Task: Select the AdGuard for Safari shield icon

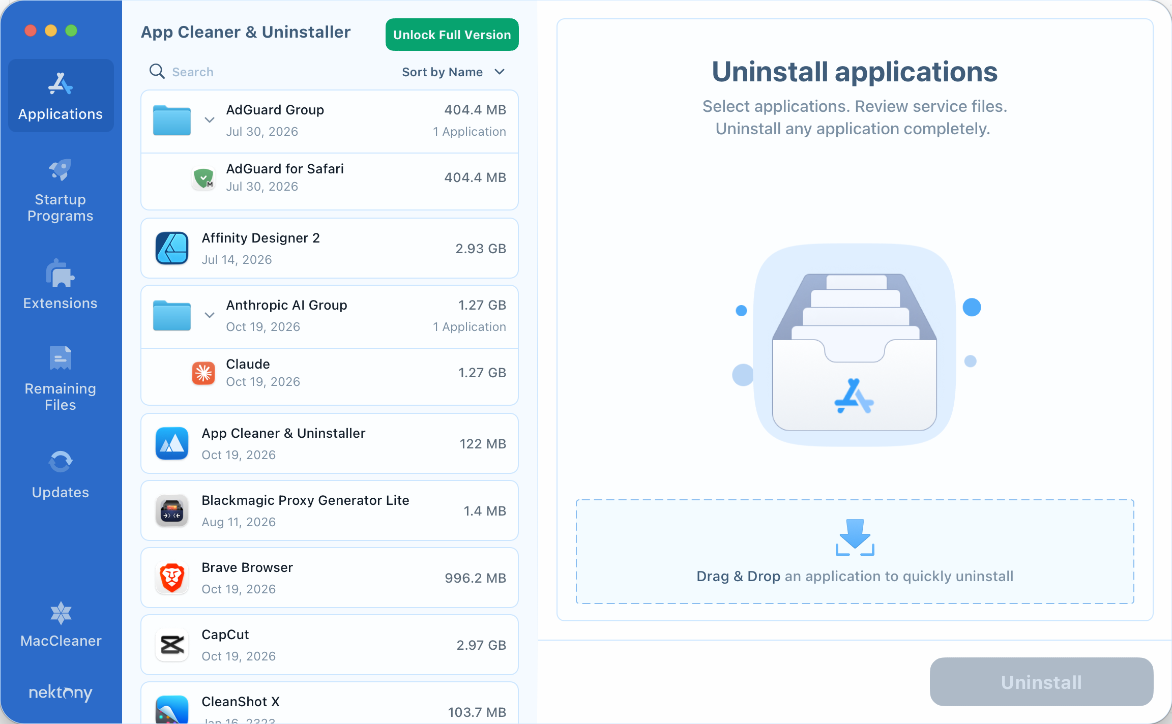Action: click(203, 178)
